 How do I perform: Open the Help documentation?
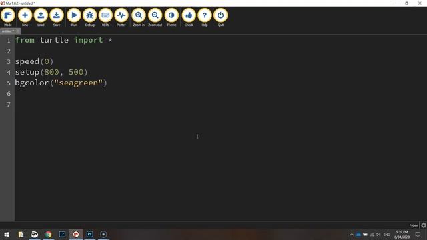tap(205, 17)
